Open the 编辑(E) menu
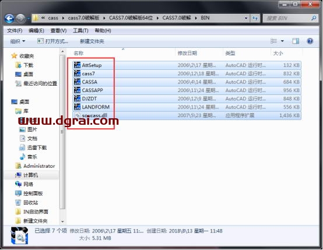The height and width of the screenshot is (250, 323). click(x=36, y=30)
